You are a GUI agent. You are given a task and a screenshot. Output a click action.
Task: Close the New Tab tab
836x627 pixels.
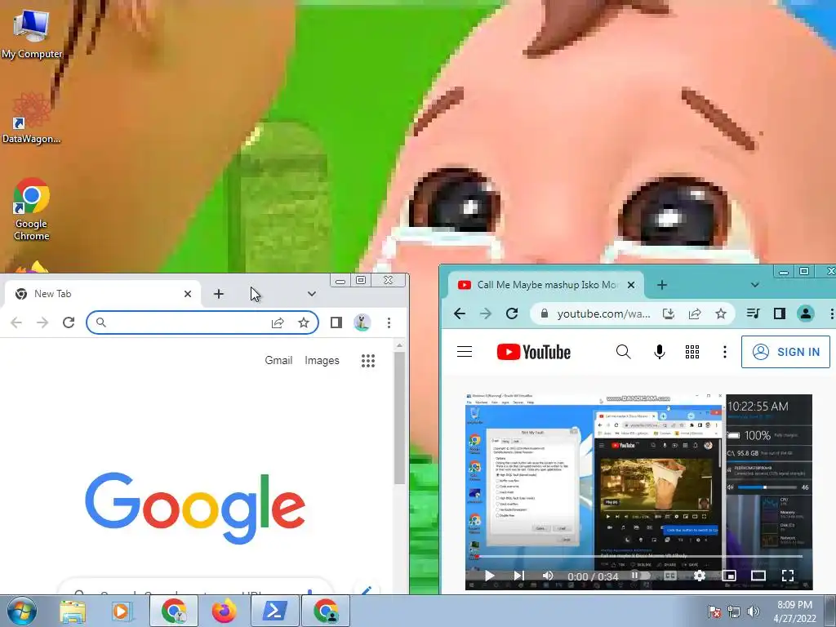coord(188,294)
